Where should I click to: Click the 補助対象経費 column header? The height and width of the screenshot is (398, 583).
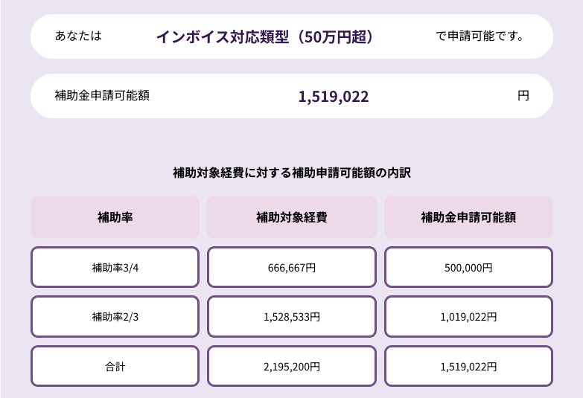[x=291, y=218]
